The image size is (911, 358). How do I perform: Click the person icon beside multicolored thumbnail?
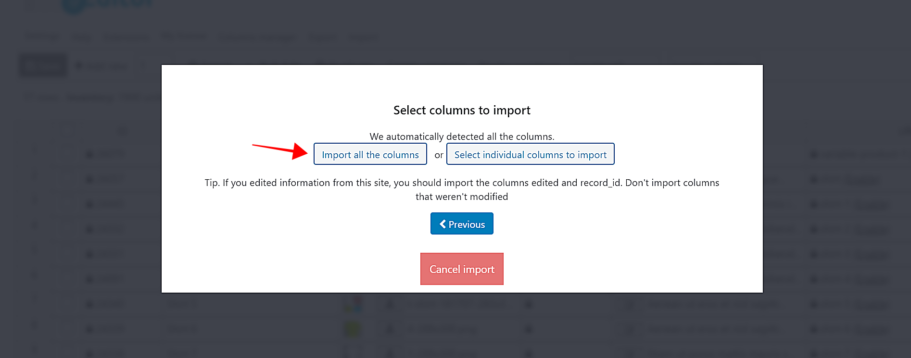[390, 304]
